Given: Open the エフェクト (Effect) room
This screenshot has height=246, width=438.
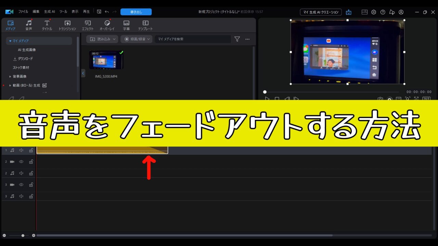Looking at the screenshot, I should coord(88,25).
